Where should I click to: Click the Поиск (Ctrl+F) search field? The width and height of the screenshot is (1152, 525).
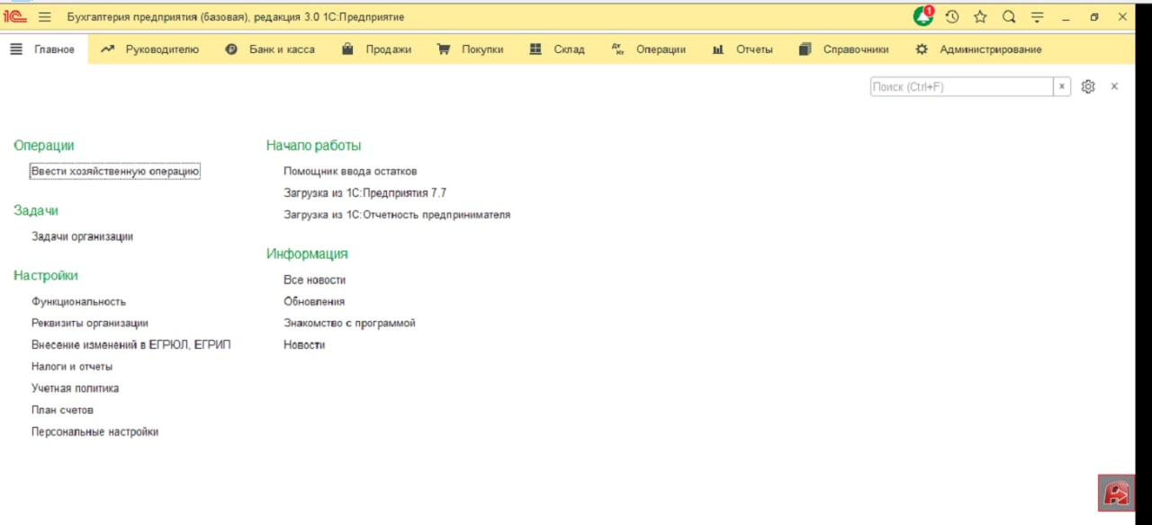961,86
